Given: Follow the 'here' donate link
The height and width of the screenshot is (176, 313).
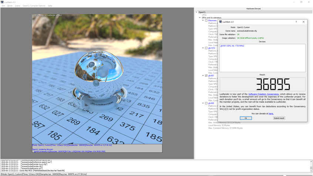Looking at the screenshot, I should 271,114.
